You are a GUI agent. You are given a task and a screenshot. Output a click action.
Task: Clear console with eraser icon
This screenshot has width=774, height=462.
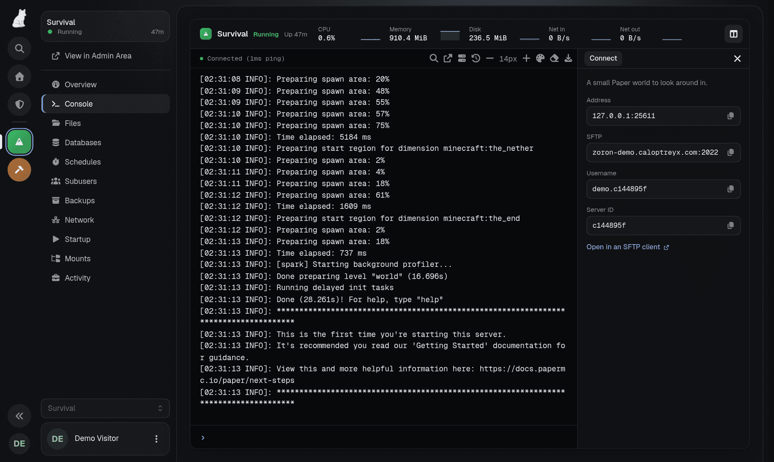554,58
